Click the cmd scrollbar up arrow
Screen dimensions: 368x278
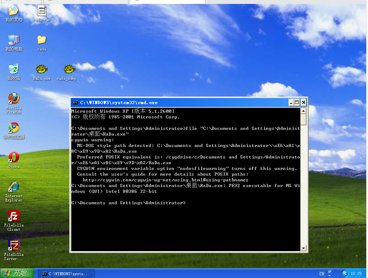(x=303, y=111)
